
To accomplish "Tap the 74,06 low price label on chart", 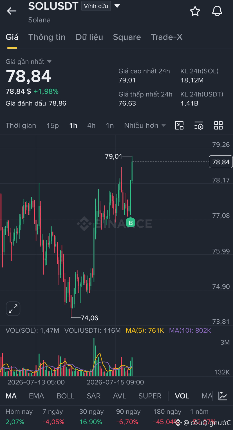I will click(x=89, y=318).
